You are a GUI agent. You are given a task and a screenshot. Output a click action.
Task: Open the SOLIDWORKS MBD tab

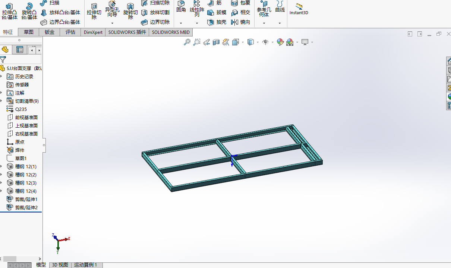click(171, 32)
